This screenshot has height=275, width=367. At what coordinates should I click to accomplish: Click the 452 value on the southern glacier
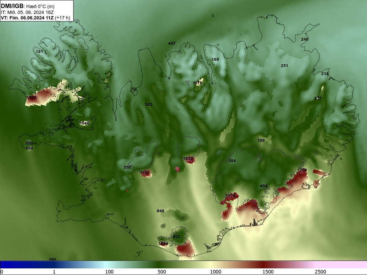(176, 236)
